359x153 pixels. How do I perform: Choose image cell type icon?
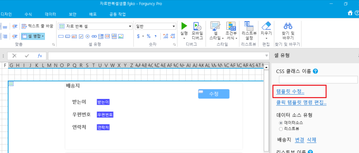pos(121,36)
